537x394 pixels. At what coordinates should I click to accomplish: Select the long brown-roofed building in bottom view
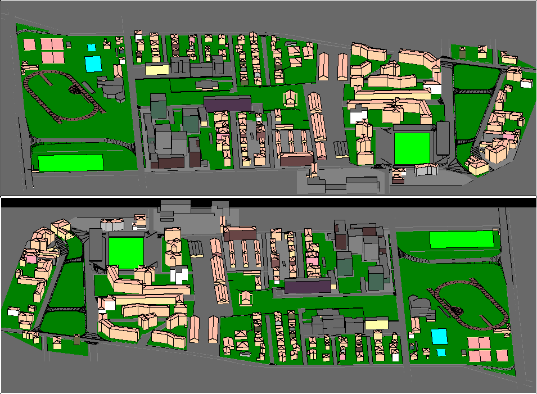click(x=240, y=233)
